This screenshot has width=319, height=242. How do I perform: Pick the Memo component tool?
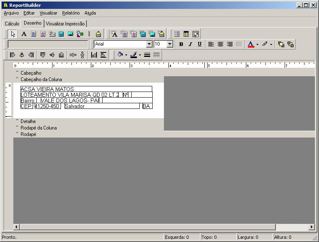pos(34,34)
